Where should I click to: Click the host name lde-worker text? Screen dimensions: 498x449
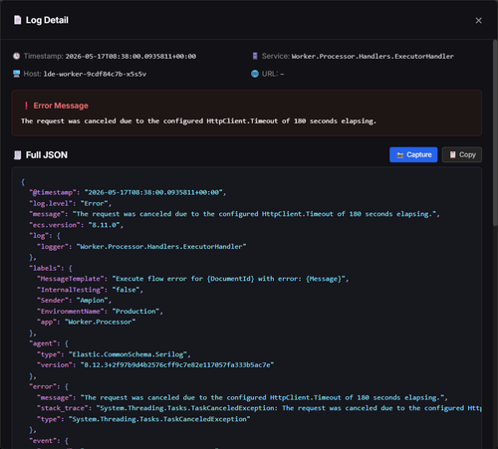95,74
